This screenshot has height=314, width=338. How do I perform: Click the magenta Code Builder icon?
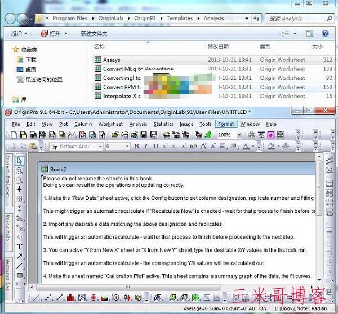point(271,135)
